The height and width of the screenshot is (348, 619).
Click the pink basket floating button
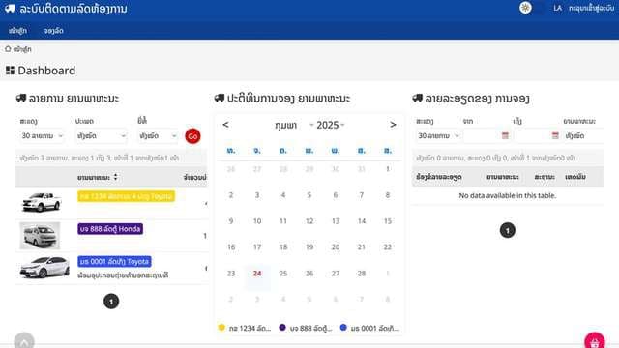point(595,341)
